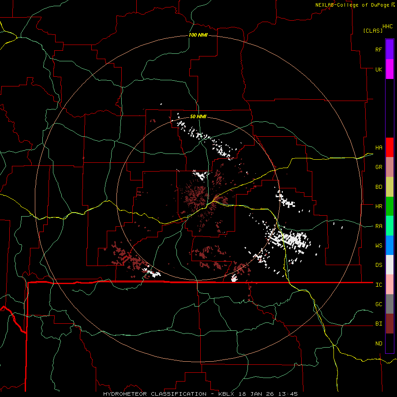Click the [CLAS] legend header
397x397 pixels.
(x=373, y=30)
